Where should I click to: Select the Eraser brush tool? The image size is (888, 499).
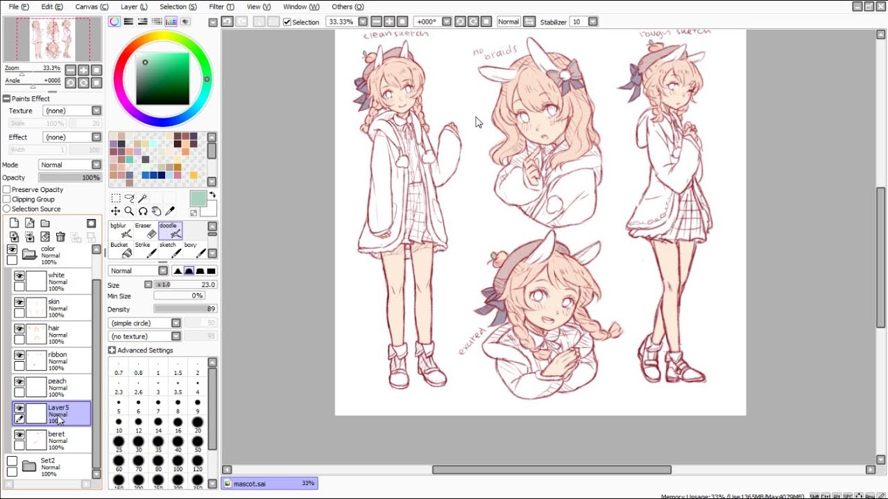pyautogui.click(x=146, y=231)
